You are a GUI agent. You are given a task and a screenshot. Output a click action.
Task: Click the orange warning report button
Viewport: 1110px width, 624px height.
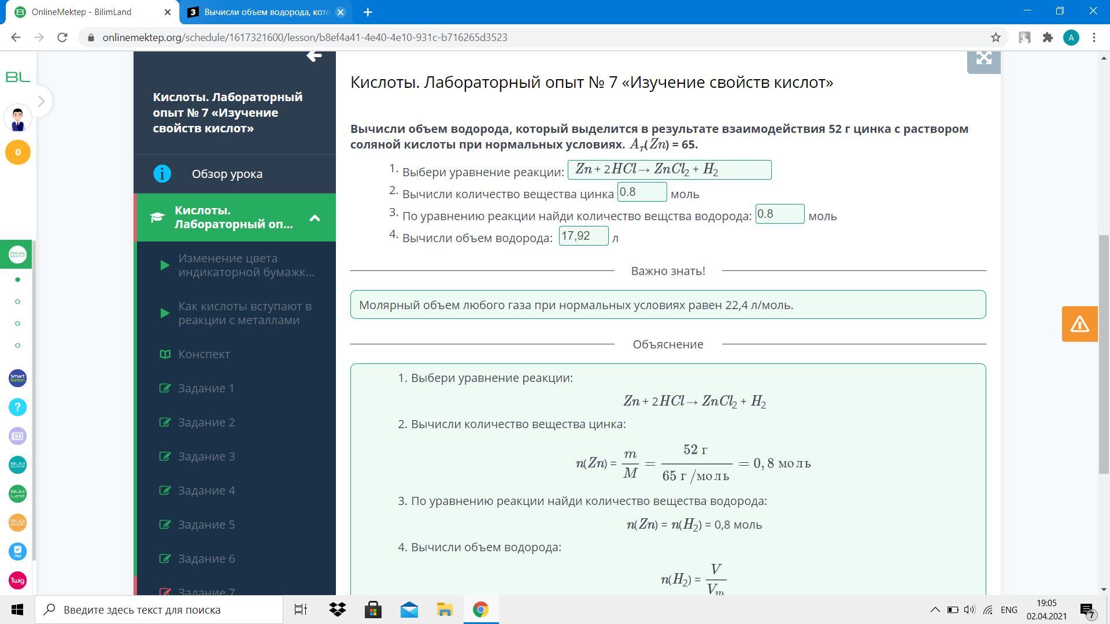click(1079, 324)
